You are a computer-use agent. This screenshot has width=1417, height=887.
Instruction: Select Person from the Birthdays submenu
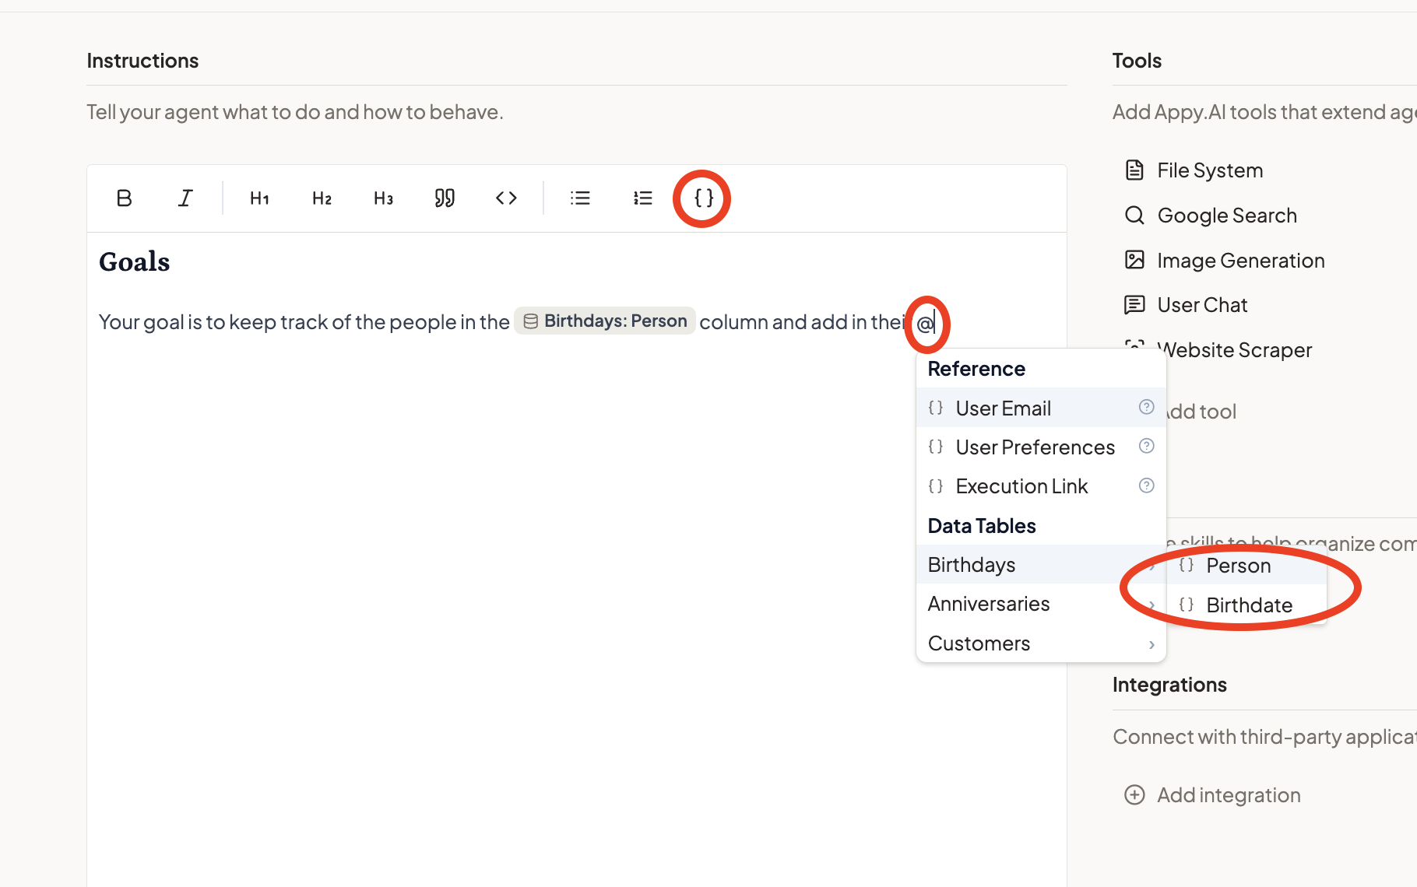coord(1238,566)
